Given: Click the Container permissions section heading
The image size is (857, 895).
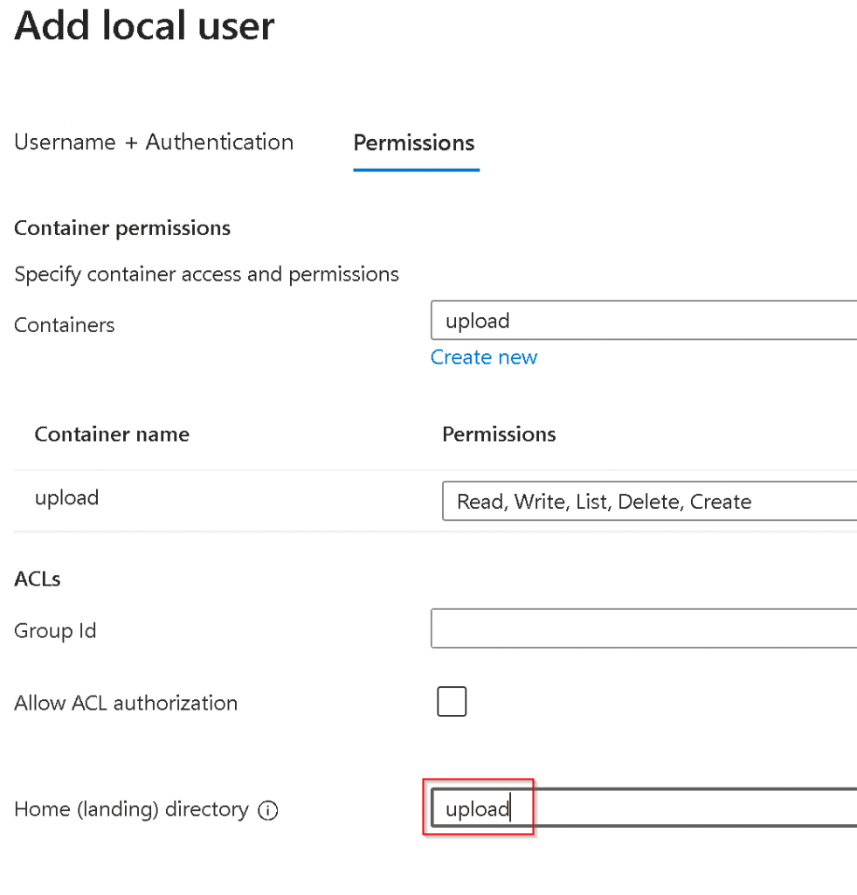Looking at the screenshot, I should click(x=122, y=229).
